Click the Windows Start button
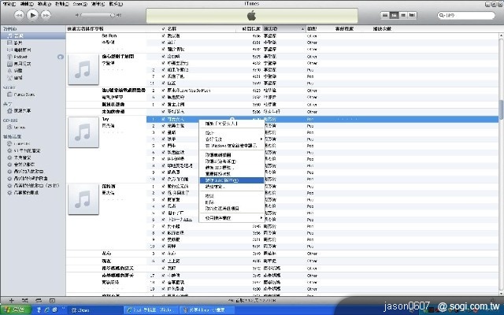The height and width of the screenshot is (315, 504). (14, 310)
